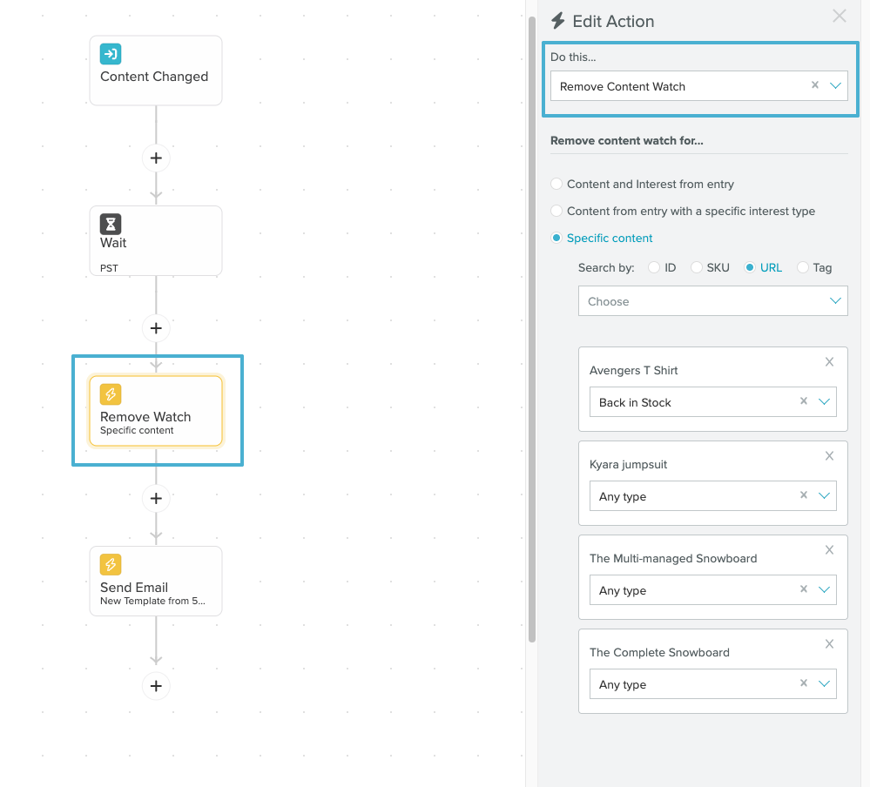Click the Content Changed trigger icon
870x787 pixels.
coord(111,54)
